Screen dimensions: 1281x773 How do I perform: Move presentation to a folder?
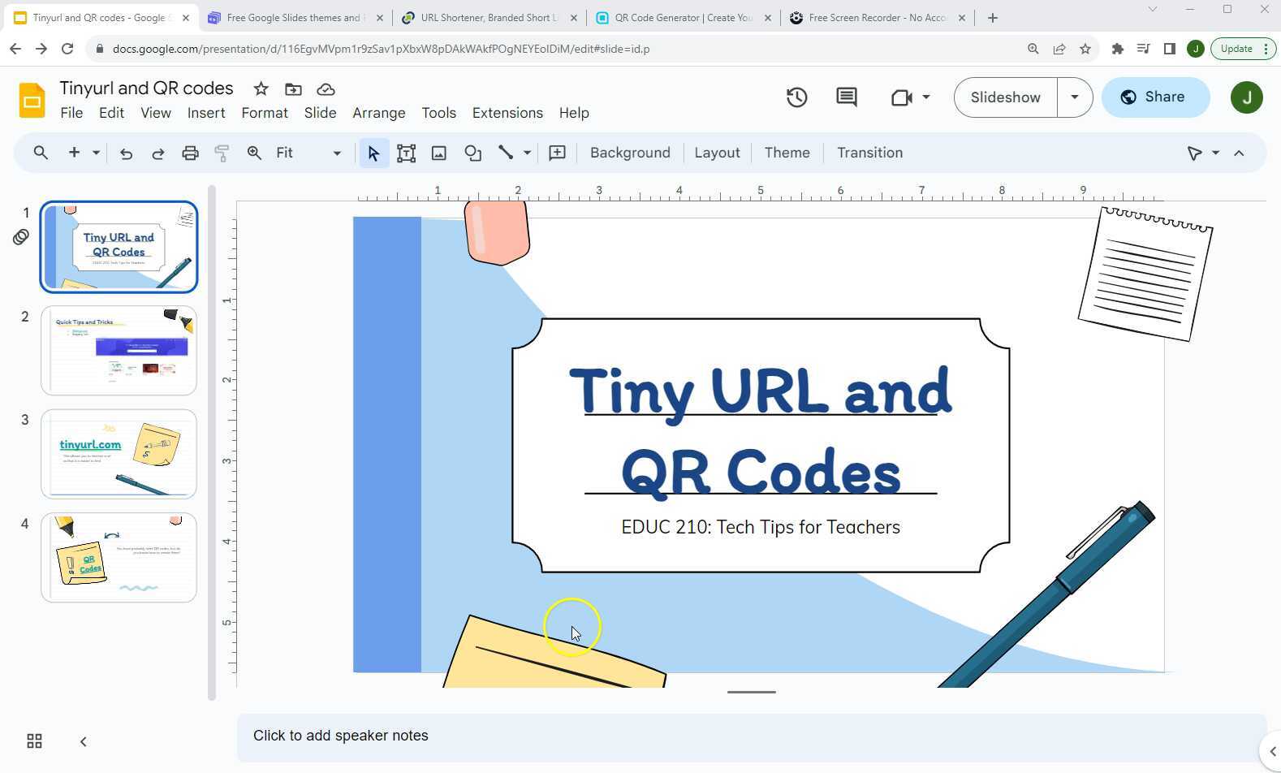(293, 89)
